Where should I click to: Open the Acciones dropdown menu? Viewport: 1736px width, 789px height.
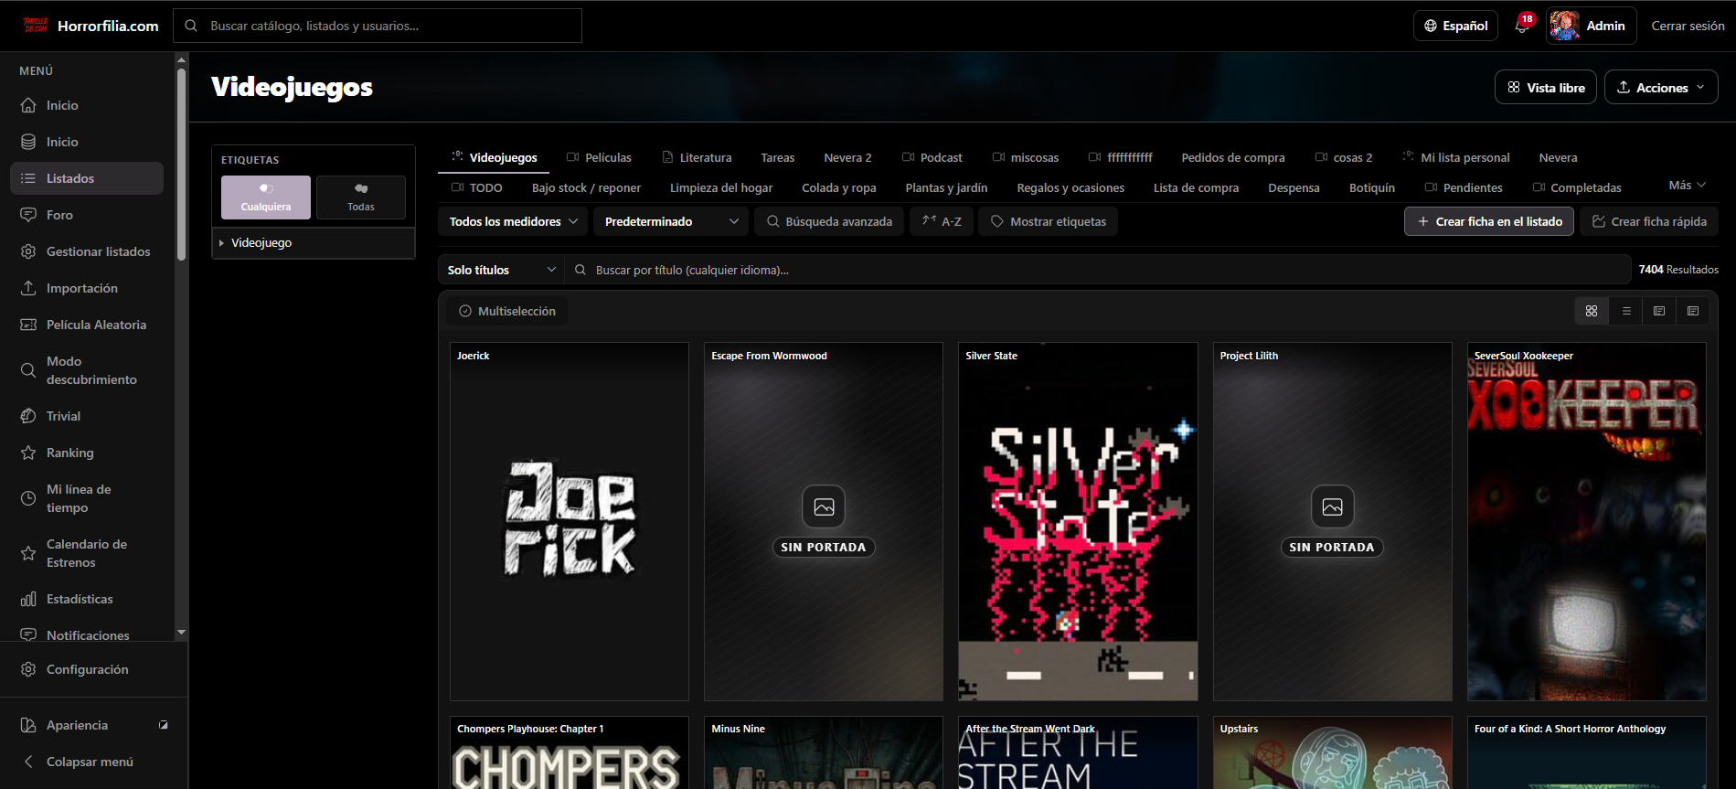click(1661, 88)
